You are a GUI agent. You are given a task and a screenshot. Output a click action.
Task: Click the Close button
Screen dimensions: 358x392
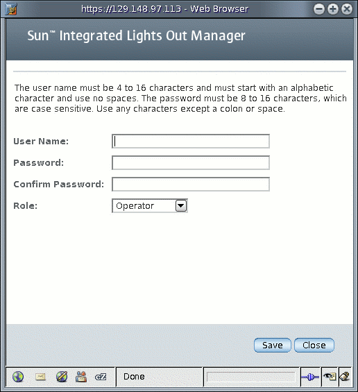pos(314,346)
